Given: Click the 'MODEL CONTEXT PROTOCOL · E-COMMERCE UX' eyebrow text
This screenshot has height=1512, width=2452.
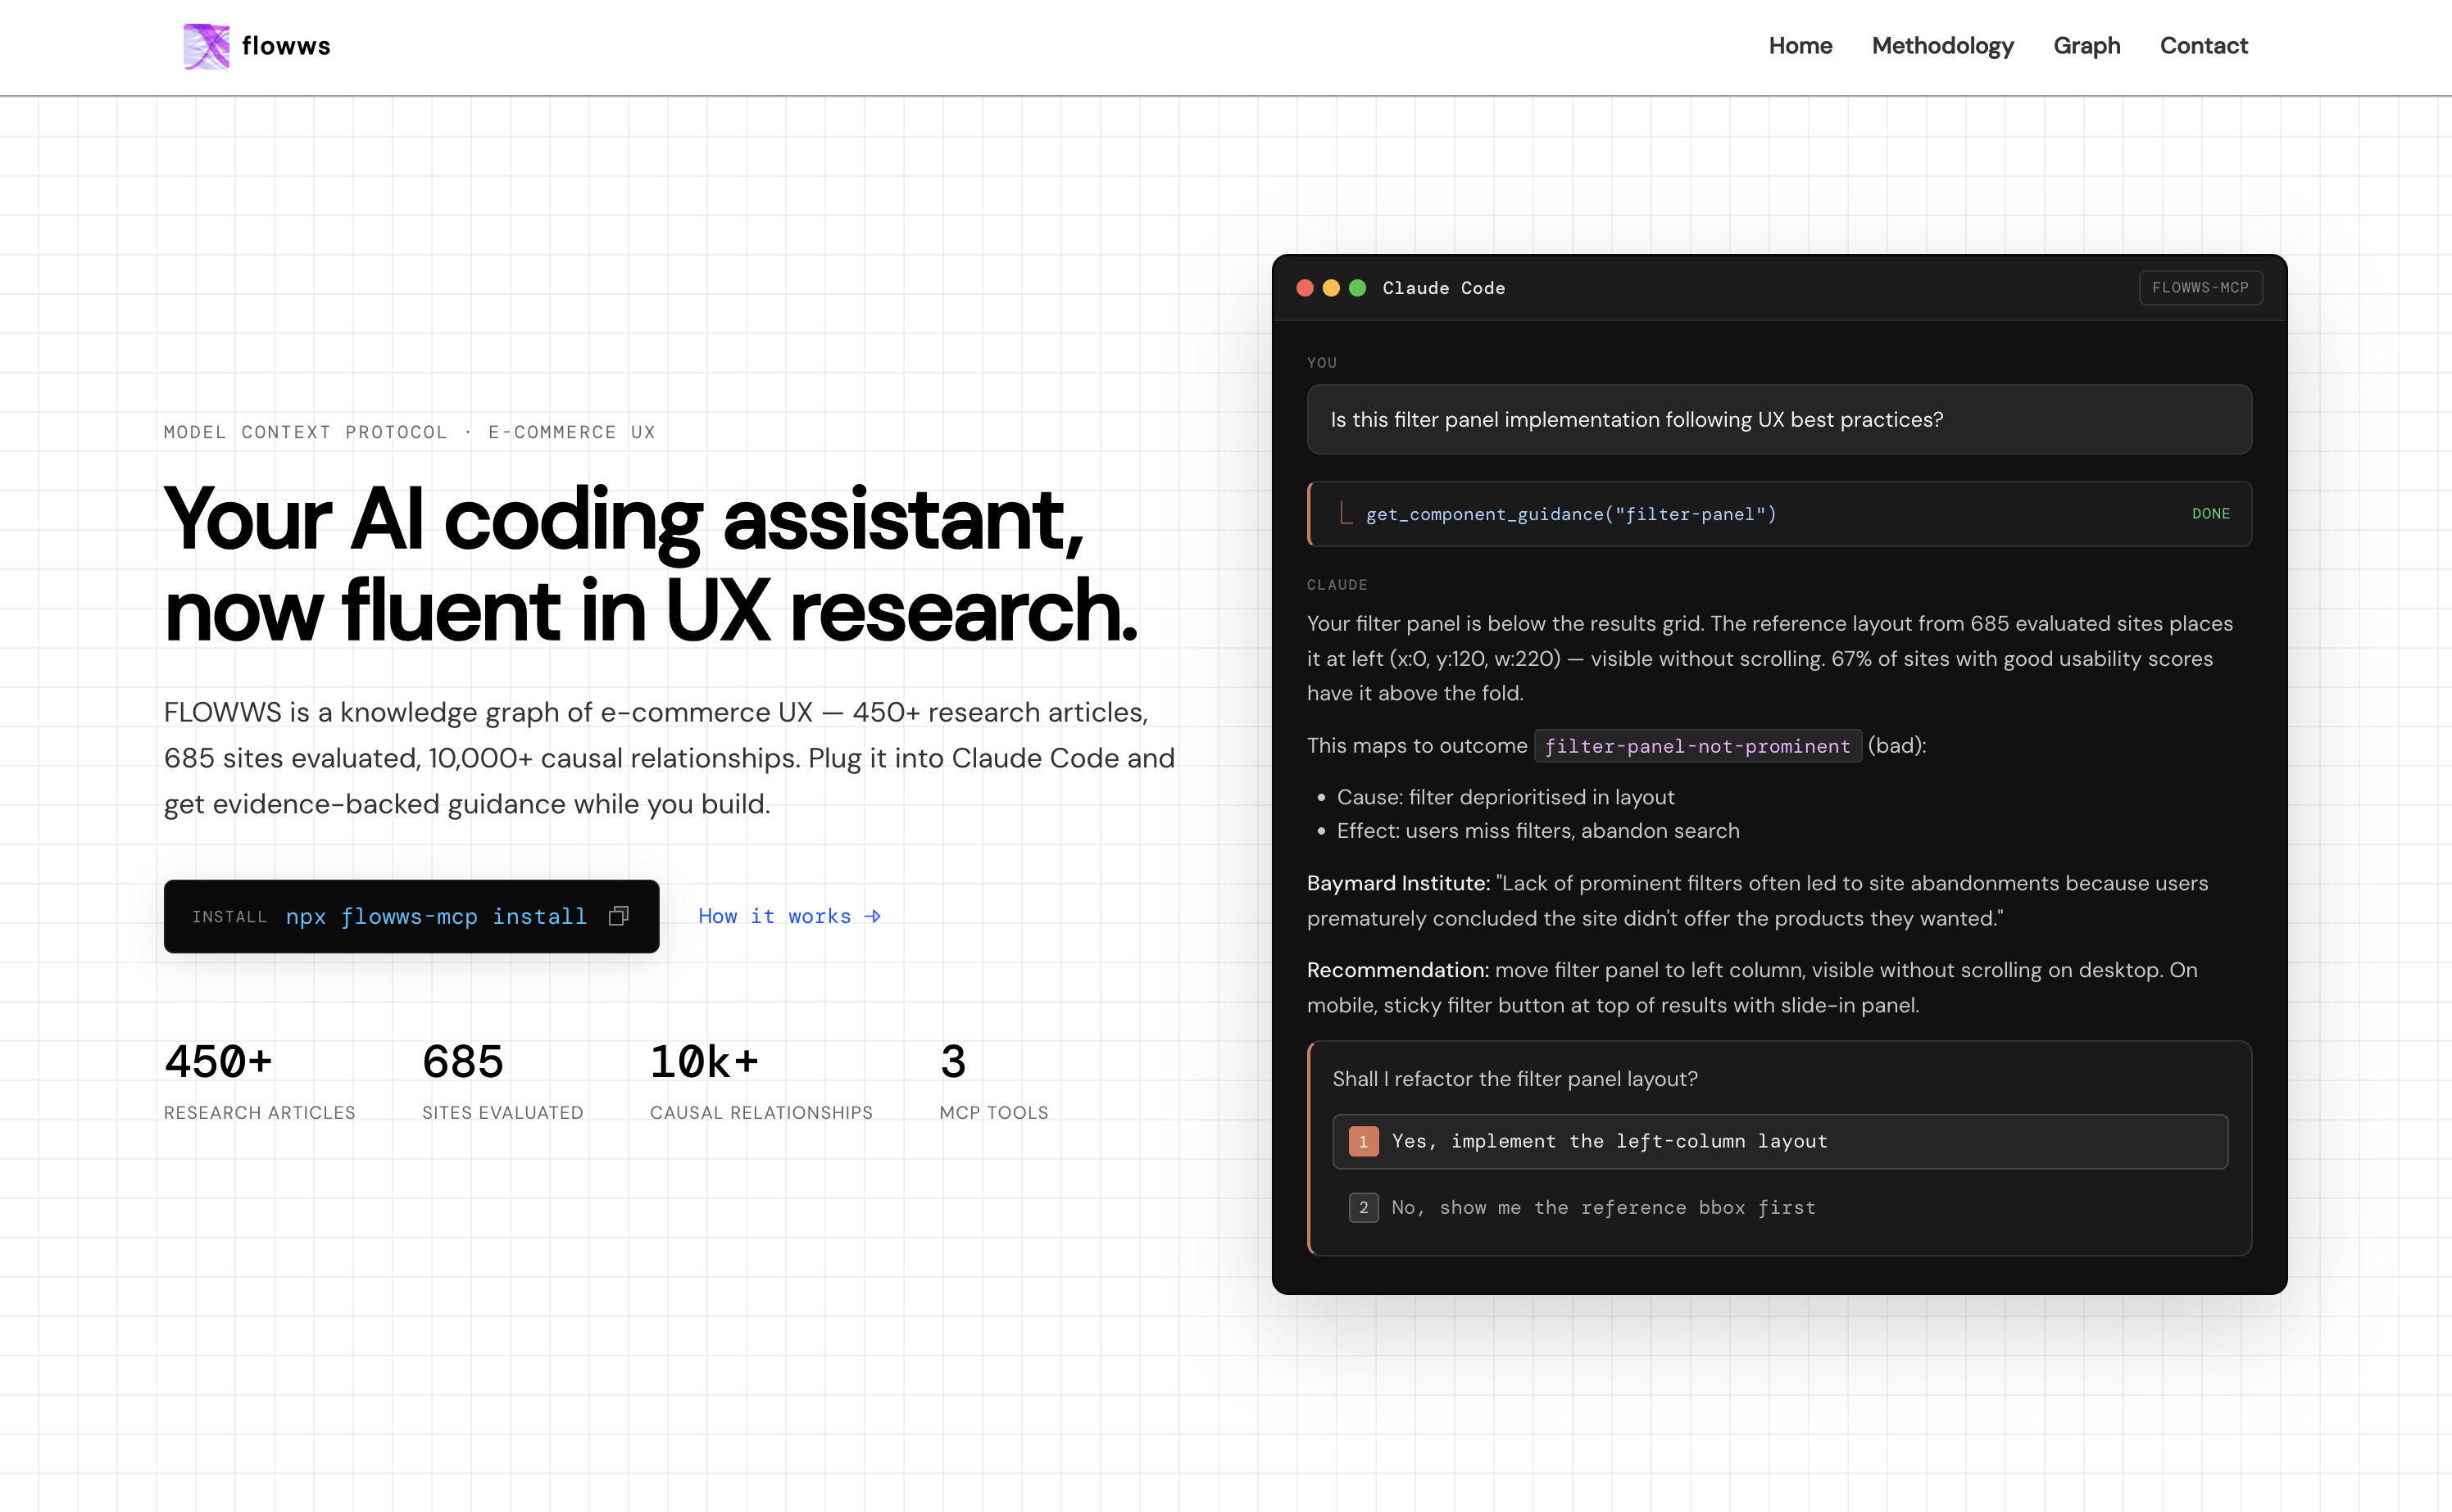Looking at the screenshot, I should [409, 432].
